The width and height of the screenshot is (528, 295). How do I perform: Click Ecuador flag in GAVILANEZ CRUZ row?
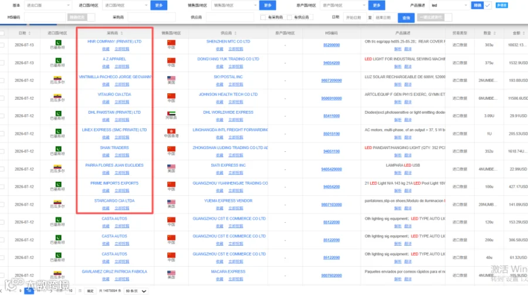[x=57, y=273]
